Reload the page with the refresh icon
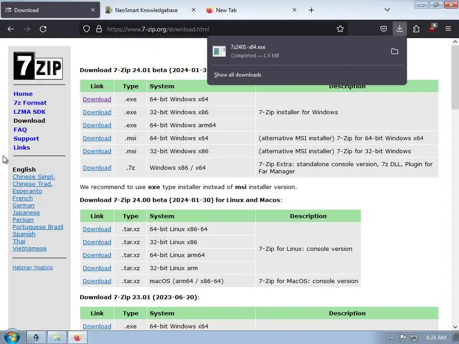This screenshot has height=344, width=459. tap(43, 29)
